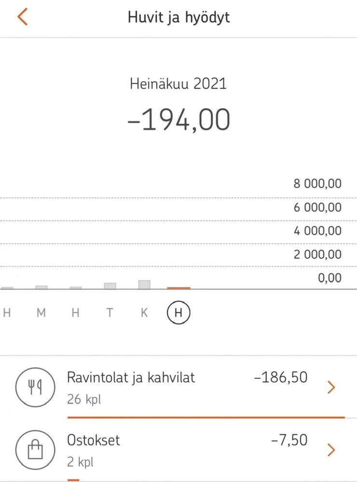This screenshot has width=357, height=482.
Task: Go back using the orange arrow
Action: (x=22, y=17)
